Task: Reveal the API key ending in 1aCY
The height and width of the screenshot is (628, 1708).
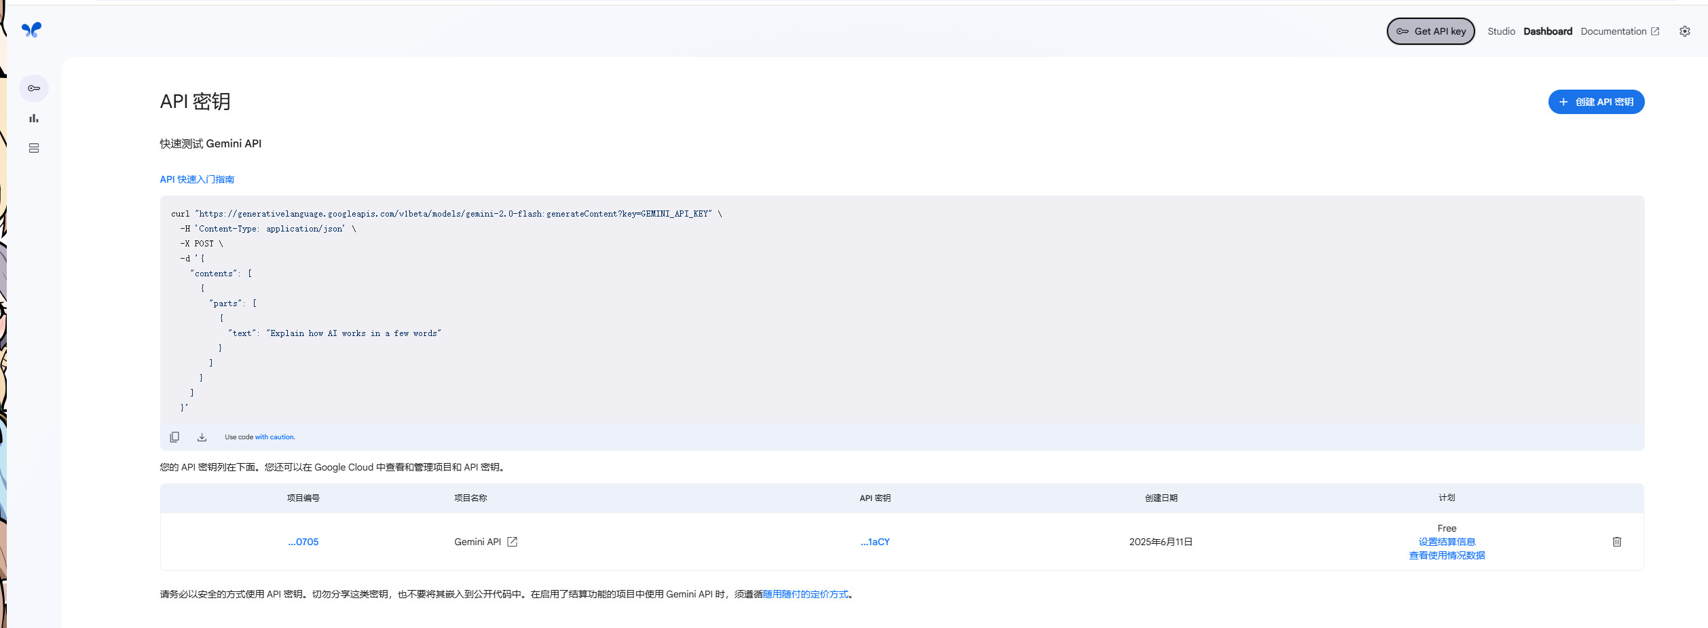Action: (875, 542)
